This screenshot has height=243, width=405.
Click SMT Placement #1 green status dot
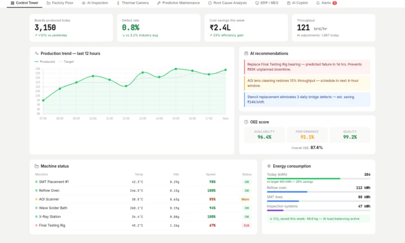coord(36,182)
